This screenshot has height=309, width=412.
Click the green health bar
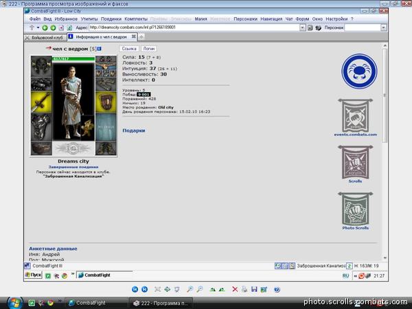(73, 59)
